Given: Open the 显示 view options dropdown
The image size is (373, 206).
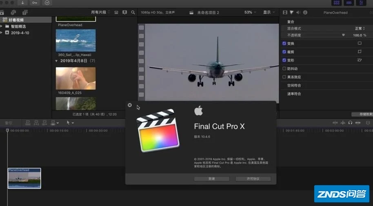Looking at the screenshot, I should coord(269,12).
